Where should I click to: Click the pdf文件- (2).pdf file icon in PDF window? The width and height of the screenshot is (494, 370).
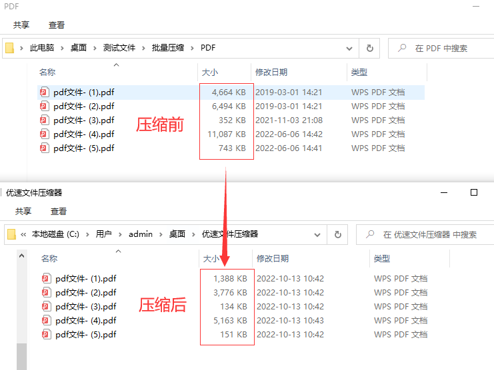coord(45,106)
